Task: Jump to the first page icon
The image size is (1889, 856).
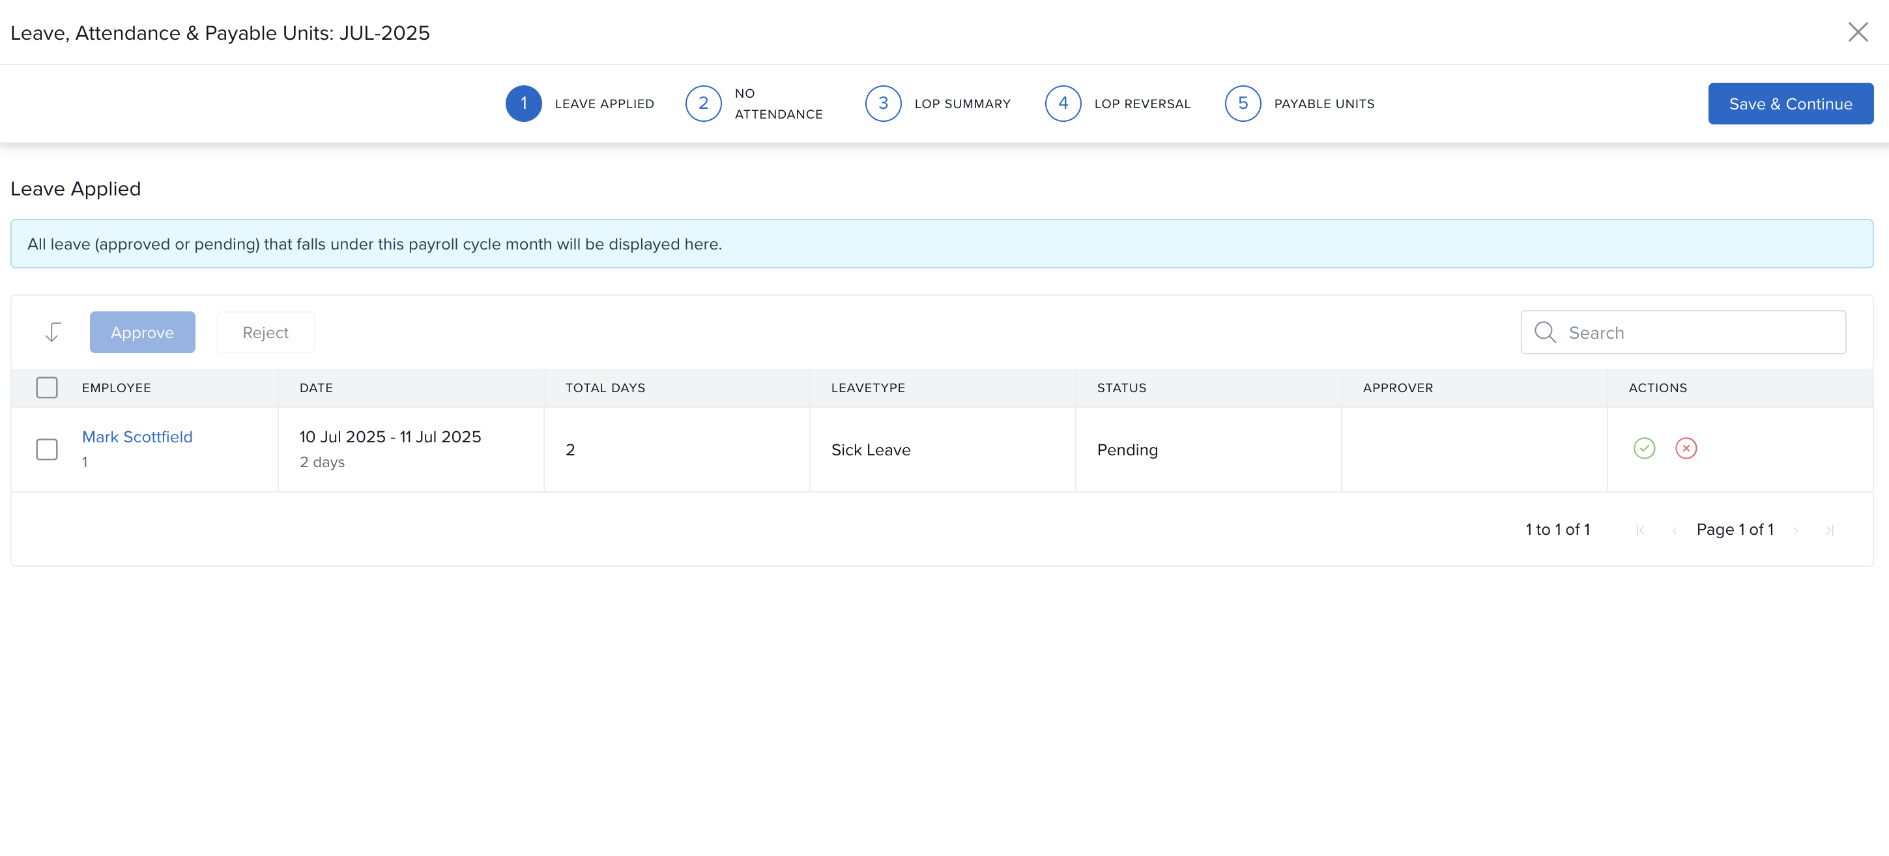Action: [1640, 530]
